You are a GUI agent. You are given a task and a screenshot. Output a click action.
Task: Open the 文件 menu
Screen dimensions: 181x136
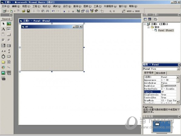(6, 6)
